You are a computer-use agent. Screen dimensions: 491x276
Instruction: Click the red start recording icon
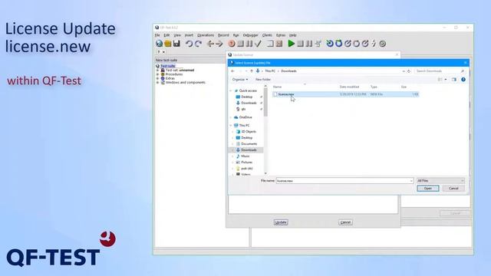click(232, 44)
